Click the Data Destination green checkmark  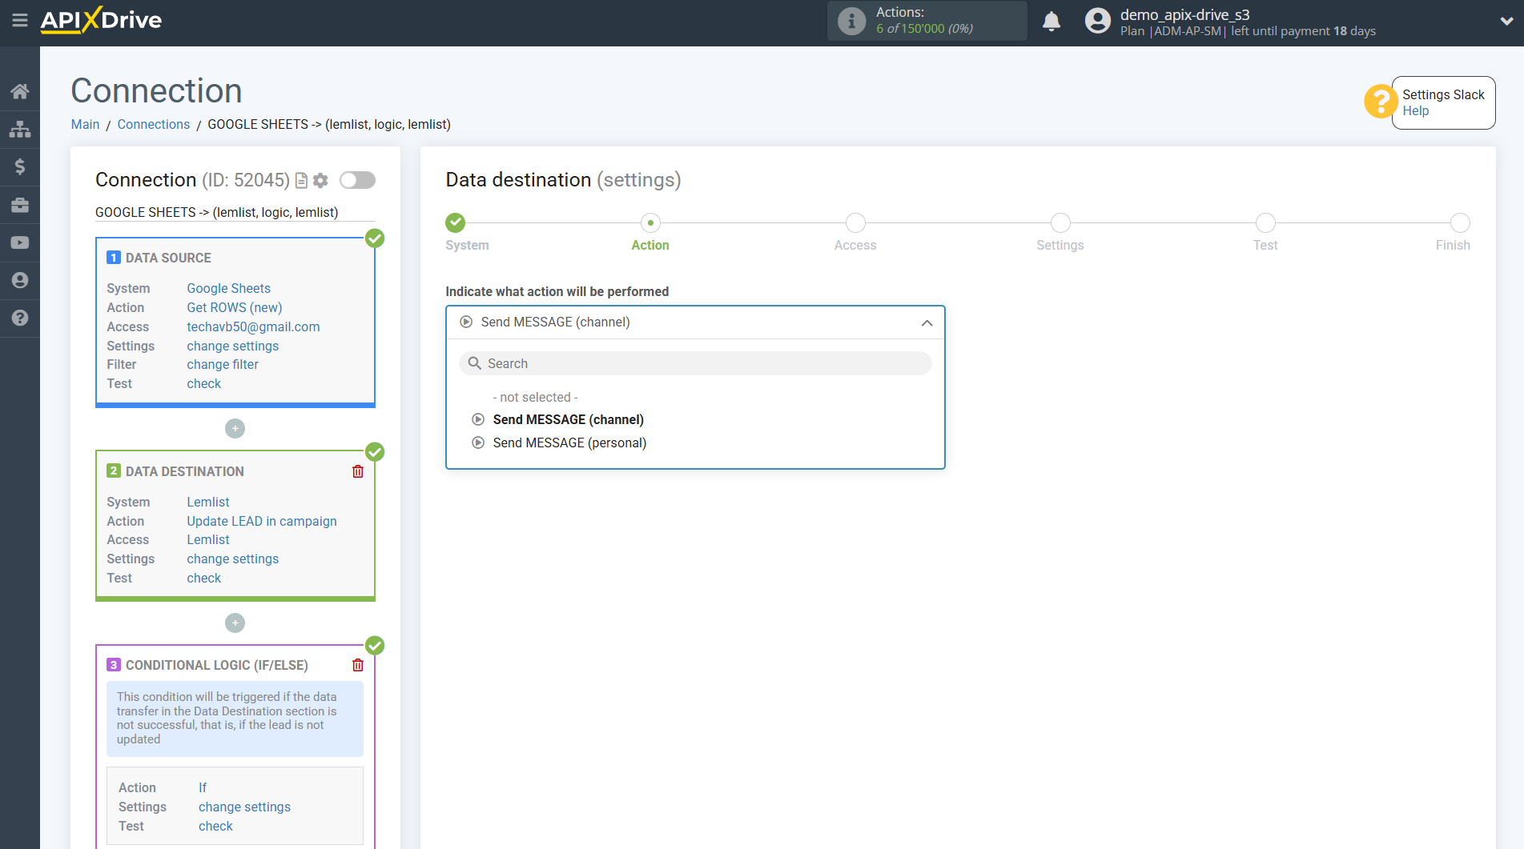point(375,452)
